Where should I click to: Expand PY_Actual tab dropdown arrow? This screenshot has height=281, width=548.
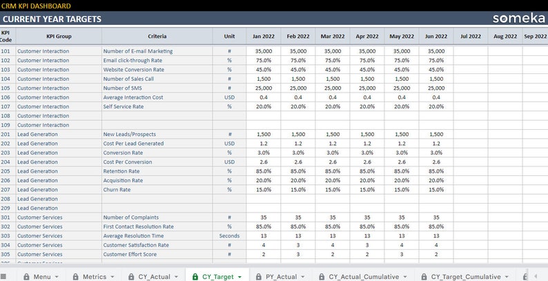[x=303, y=277]
